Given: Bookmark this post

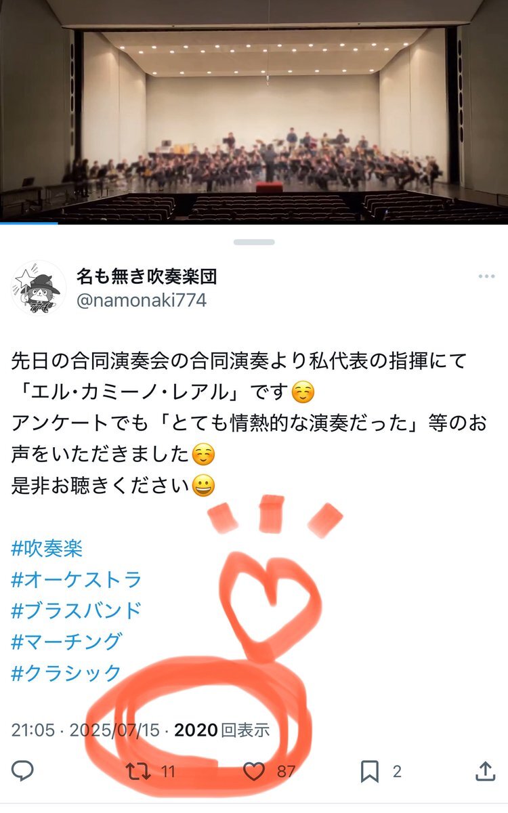Looking at the screenshot, I should [x=370, y=771].
